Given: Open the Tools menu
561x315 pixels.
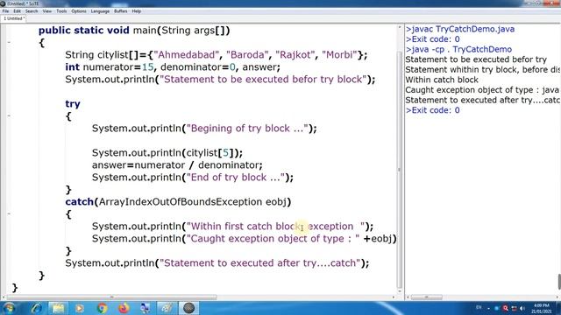Looking at the screenshot, I should (x=61, y=11).
